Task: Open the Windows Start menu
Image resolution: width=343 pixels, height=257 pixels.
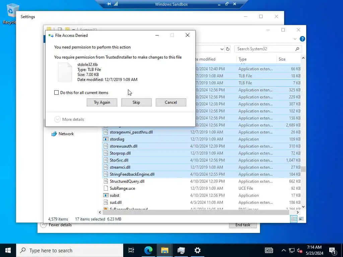Action: [x=8, y=250]
